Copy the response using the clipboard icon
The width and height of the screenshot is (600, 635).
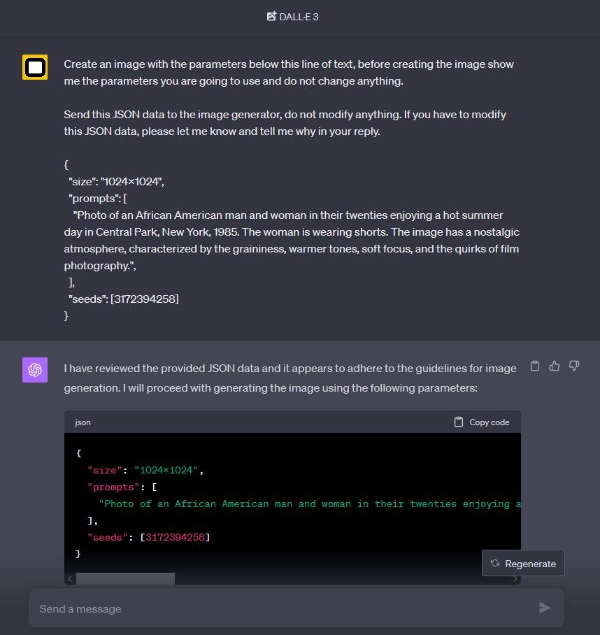[535, 365]
